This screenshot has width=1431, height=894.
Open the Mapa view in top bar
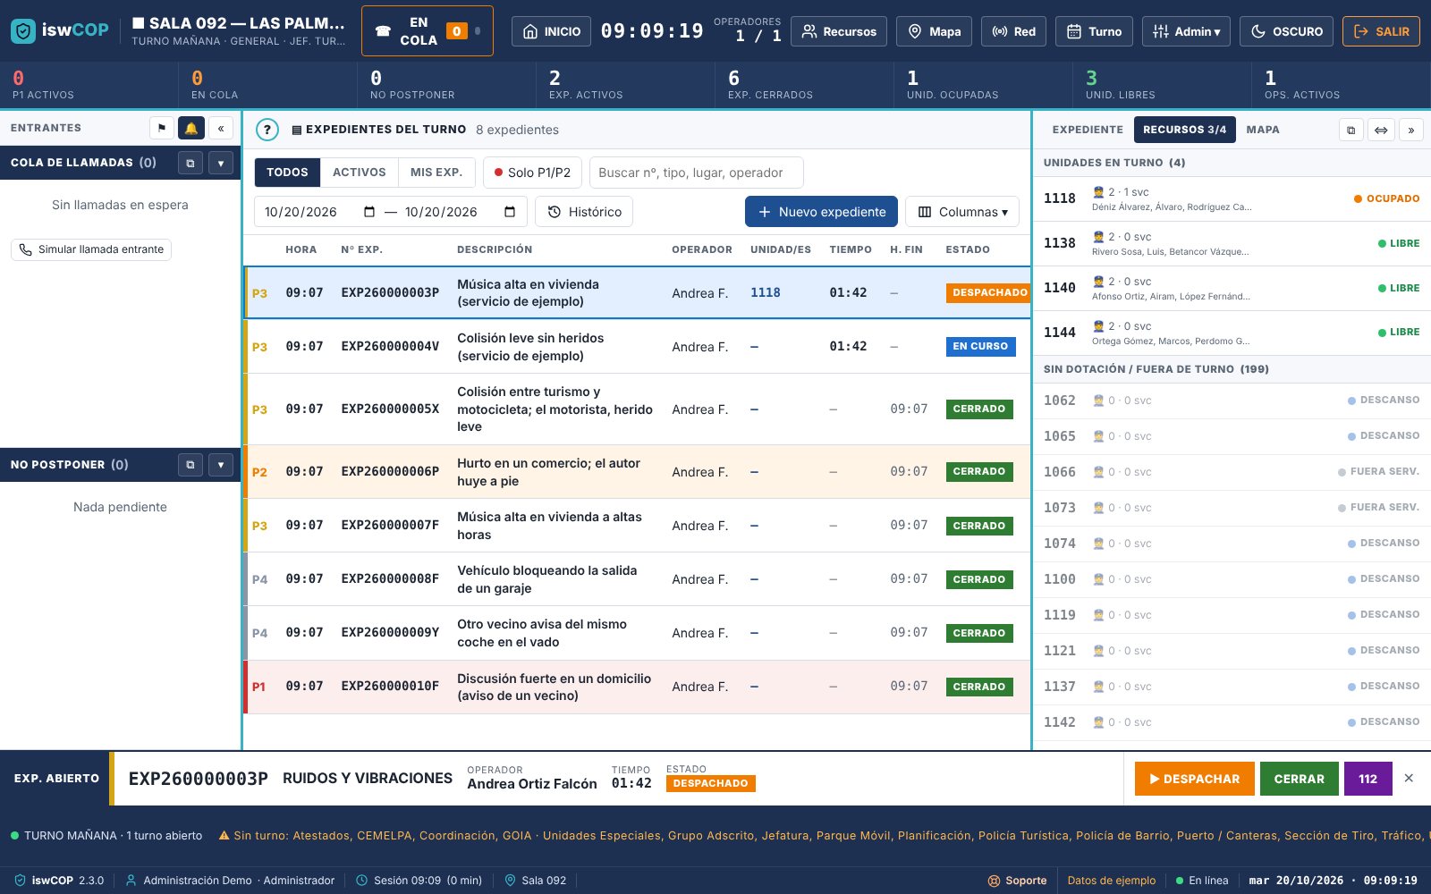tap(934, 31)
